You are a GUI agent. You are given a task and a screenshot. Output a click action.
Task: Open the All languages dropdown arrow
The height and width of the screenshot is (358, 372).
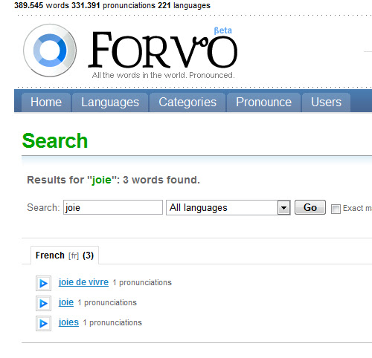point(283,208)
